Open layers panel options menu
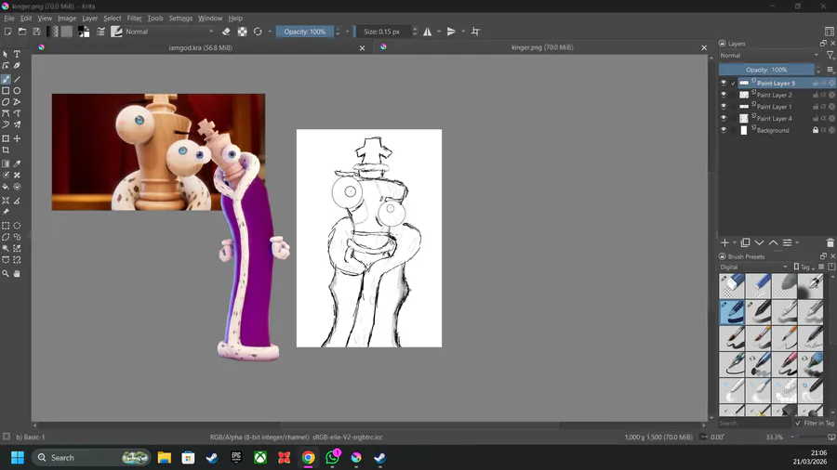 tap(830, 70)
